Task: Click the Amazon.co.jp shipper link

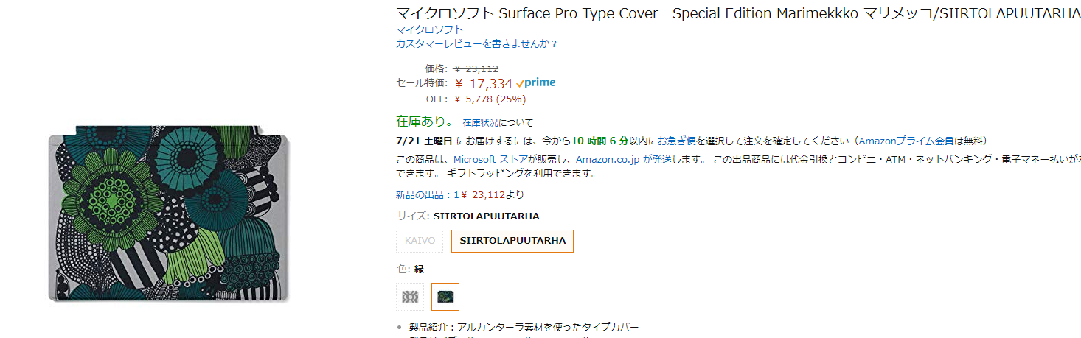Action: [608, 159]
